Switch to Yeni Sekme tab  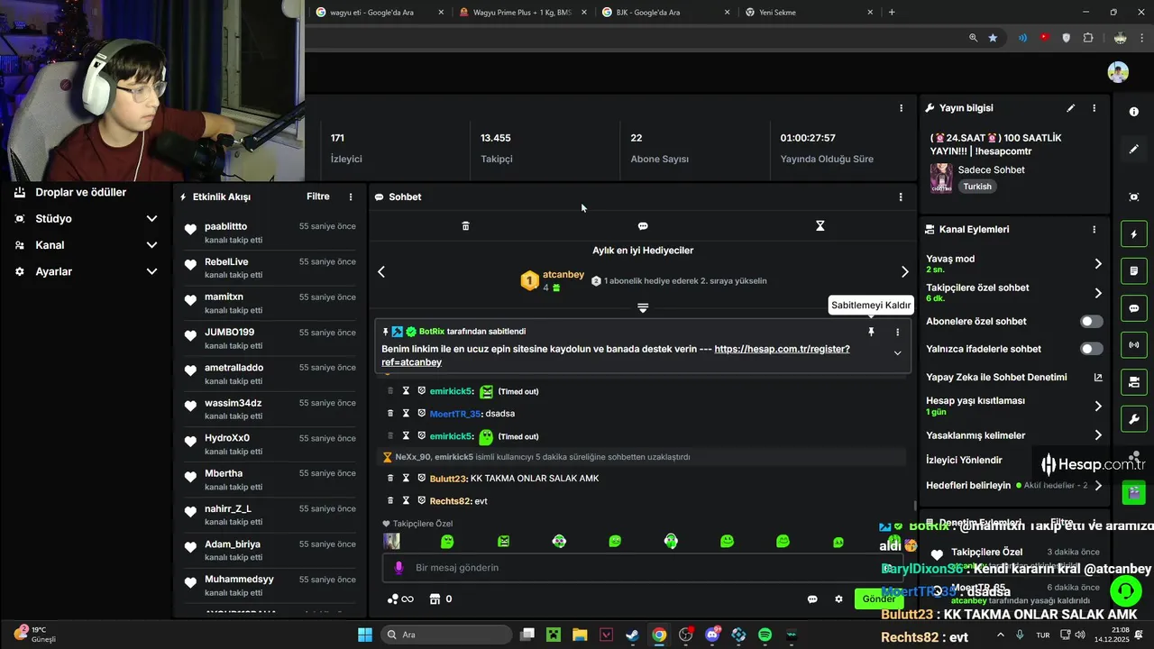[x=808, y=13]
